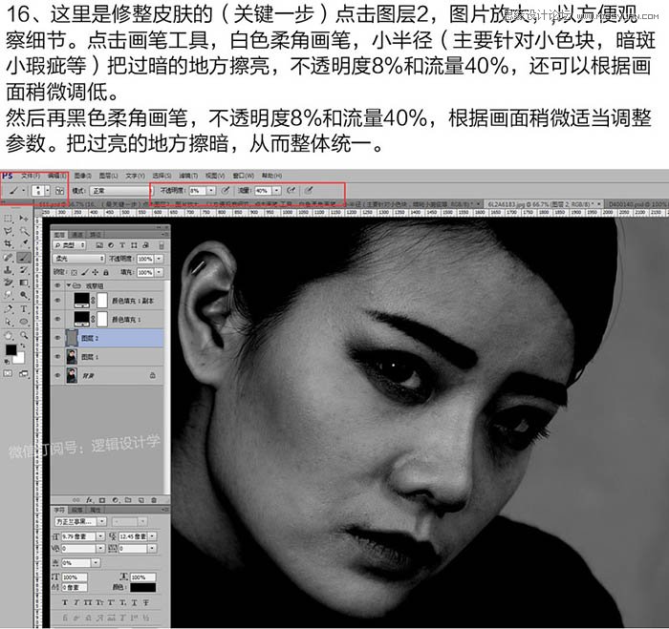Toggle lock transparent pixels
This screenshot has width=669, height=629.
74,272
